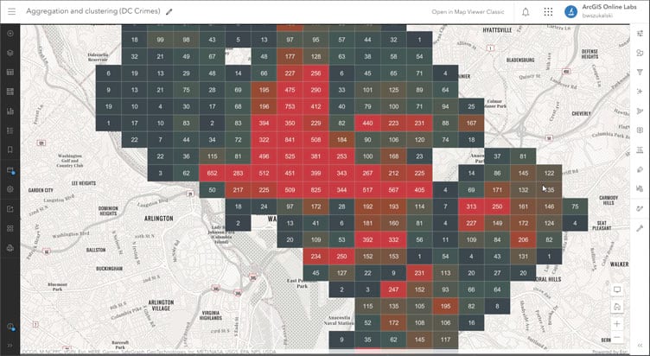Open the bwszukalski user profile menu
The width and height of the screenshot is (650, 356).
coord(601,11)
